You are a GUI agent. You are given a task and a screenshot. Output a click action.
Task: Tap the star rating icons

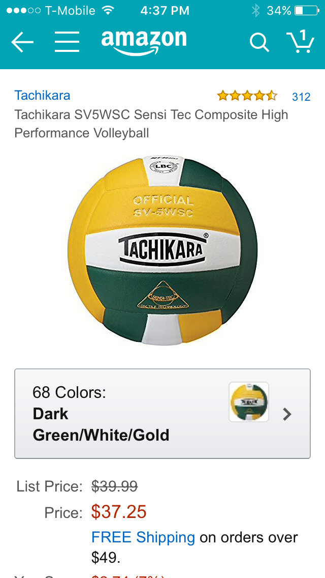tap(247, 96)
